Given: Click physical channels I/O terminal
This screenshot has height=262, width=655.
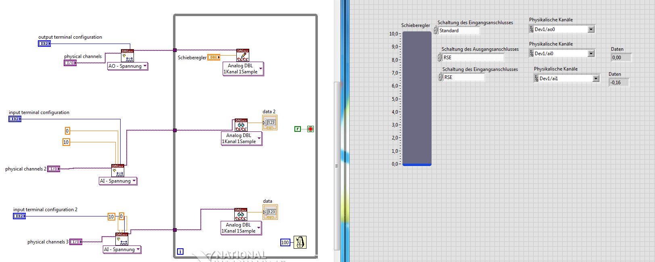Looking at the screenshot, I should click(x=70, y=63).
